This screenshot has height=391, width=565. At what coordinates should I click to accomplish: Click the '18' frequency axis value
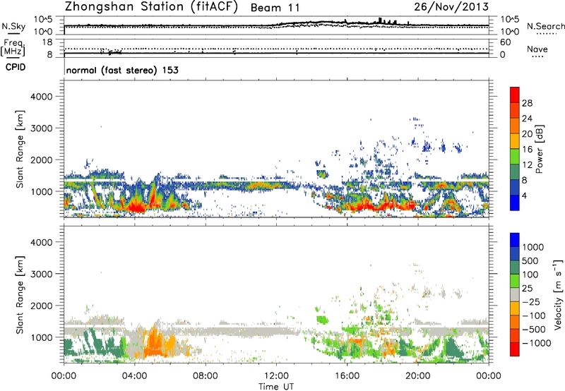47,42
